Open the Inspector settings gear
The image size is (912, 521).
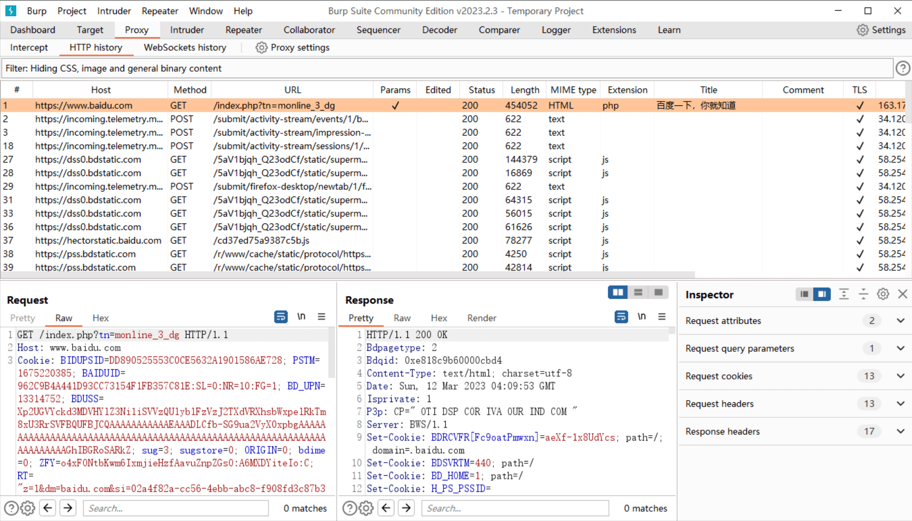point(883,294)
